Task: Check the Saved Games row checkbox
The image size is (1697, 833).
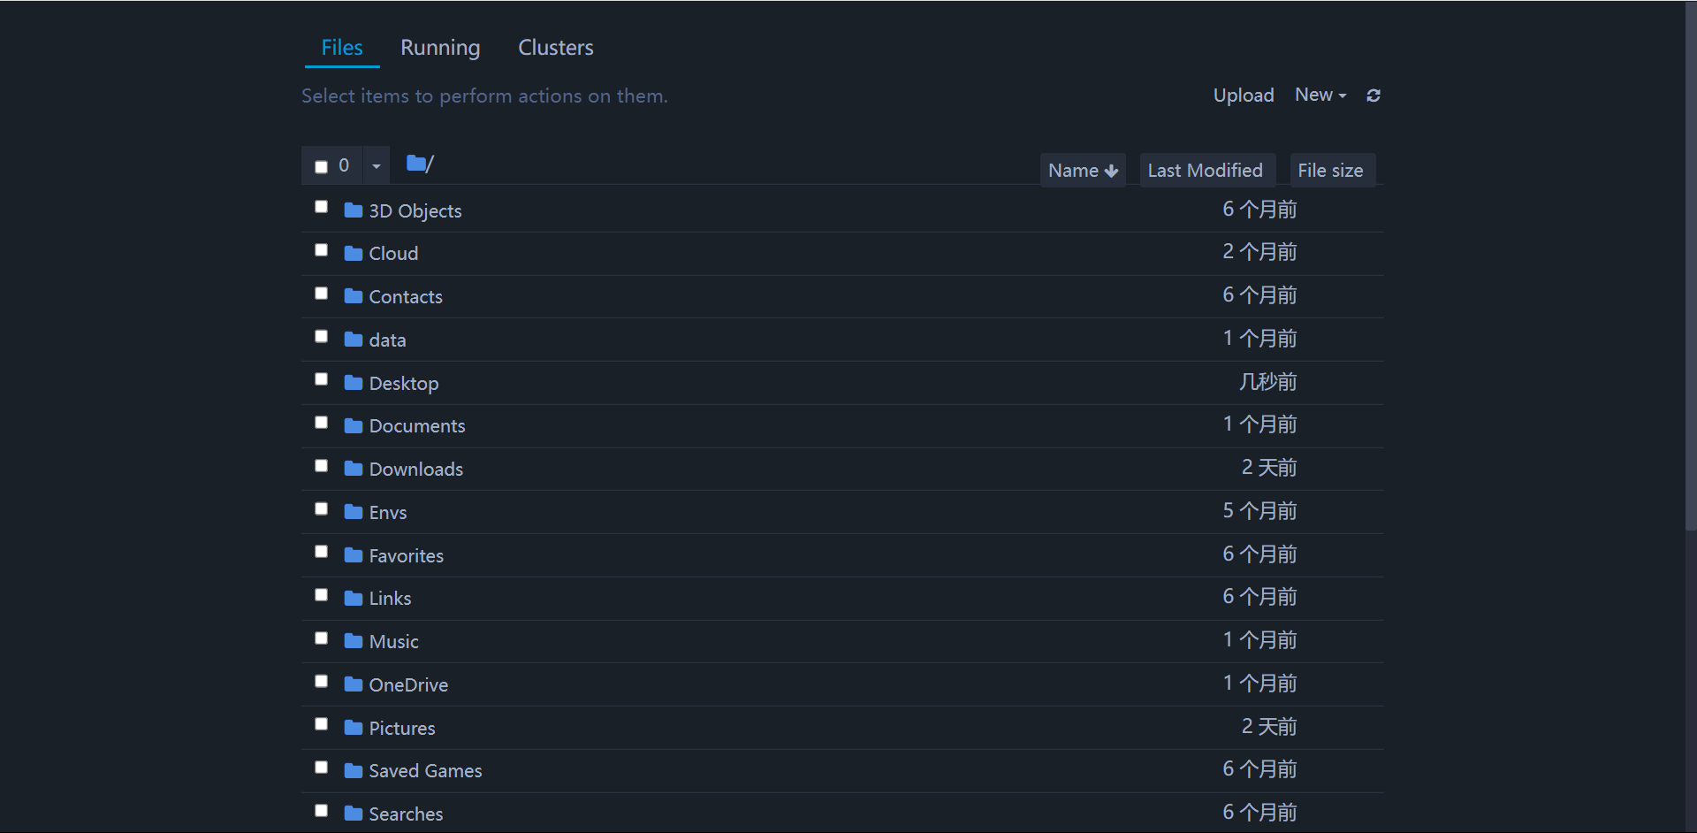Action: (x=321, y=768)
